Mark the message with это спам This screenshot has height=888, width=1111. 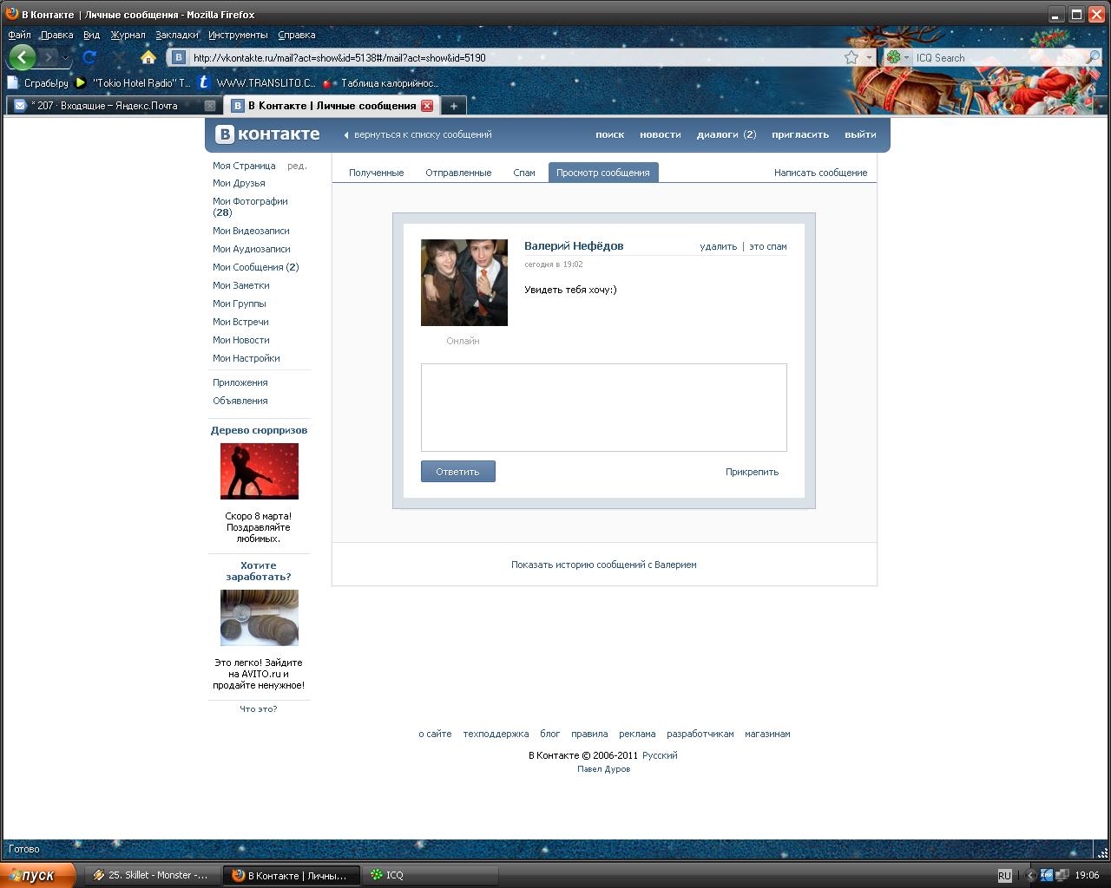[x=768, y=246]
